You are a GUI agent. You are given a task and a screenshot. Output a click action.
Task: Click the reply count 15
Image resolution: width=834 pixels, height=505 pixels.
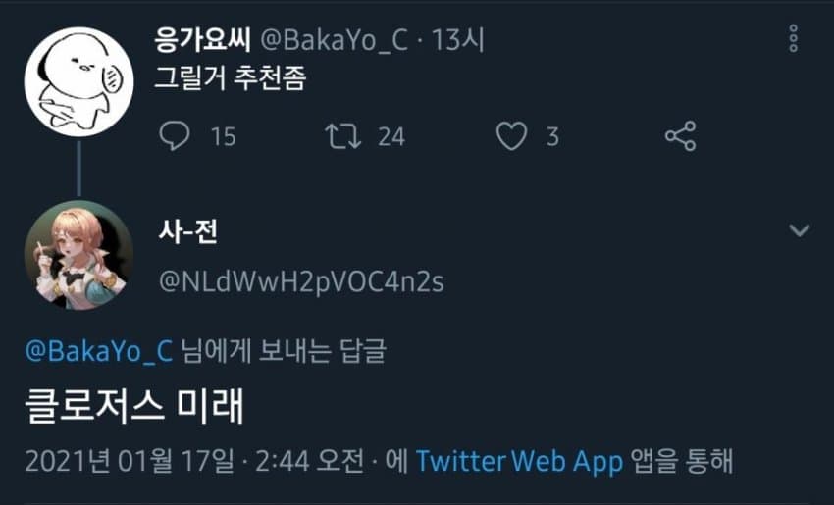pos(224,136)
